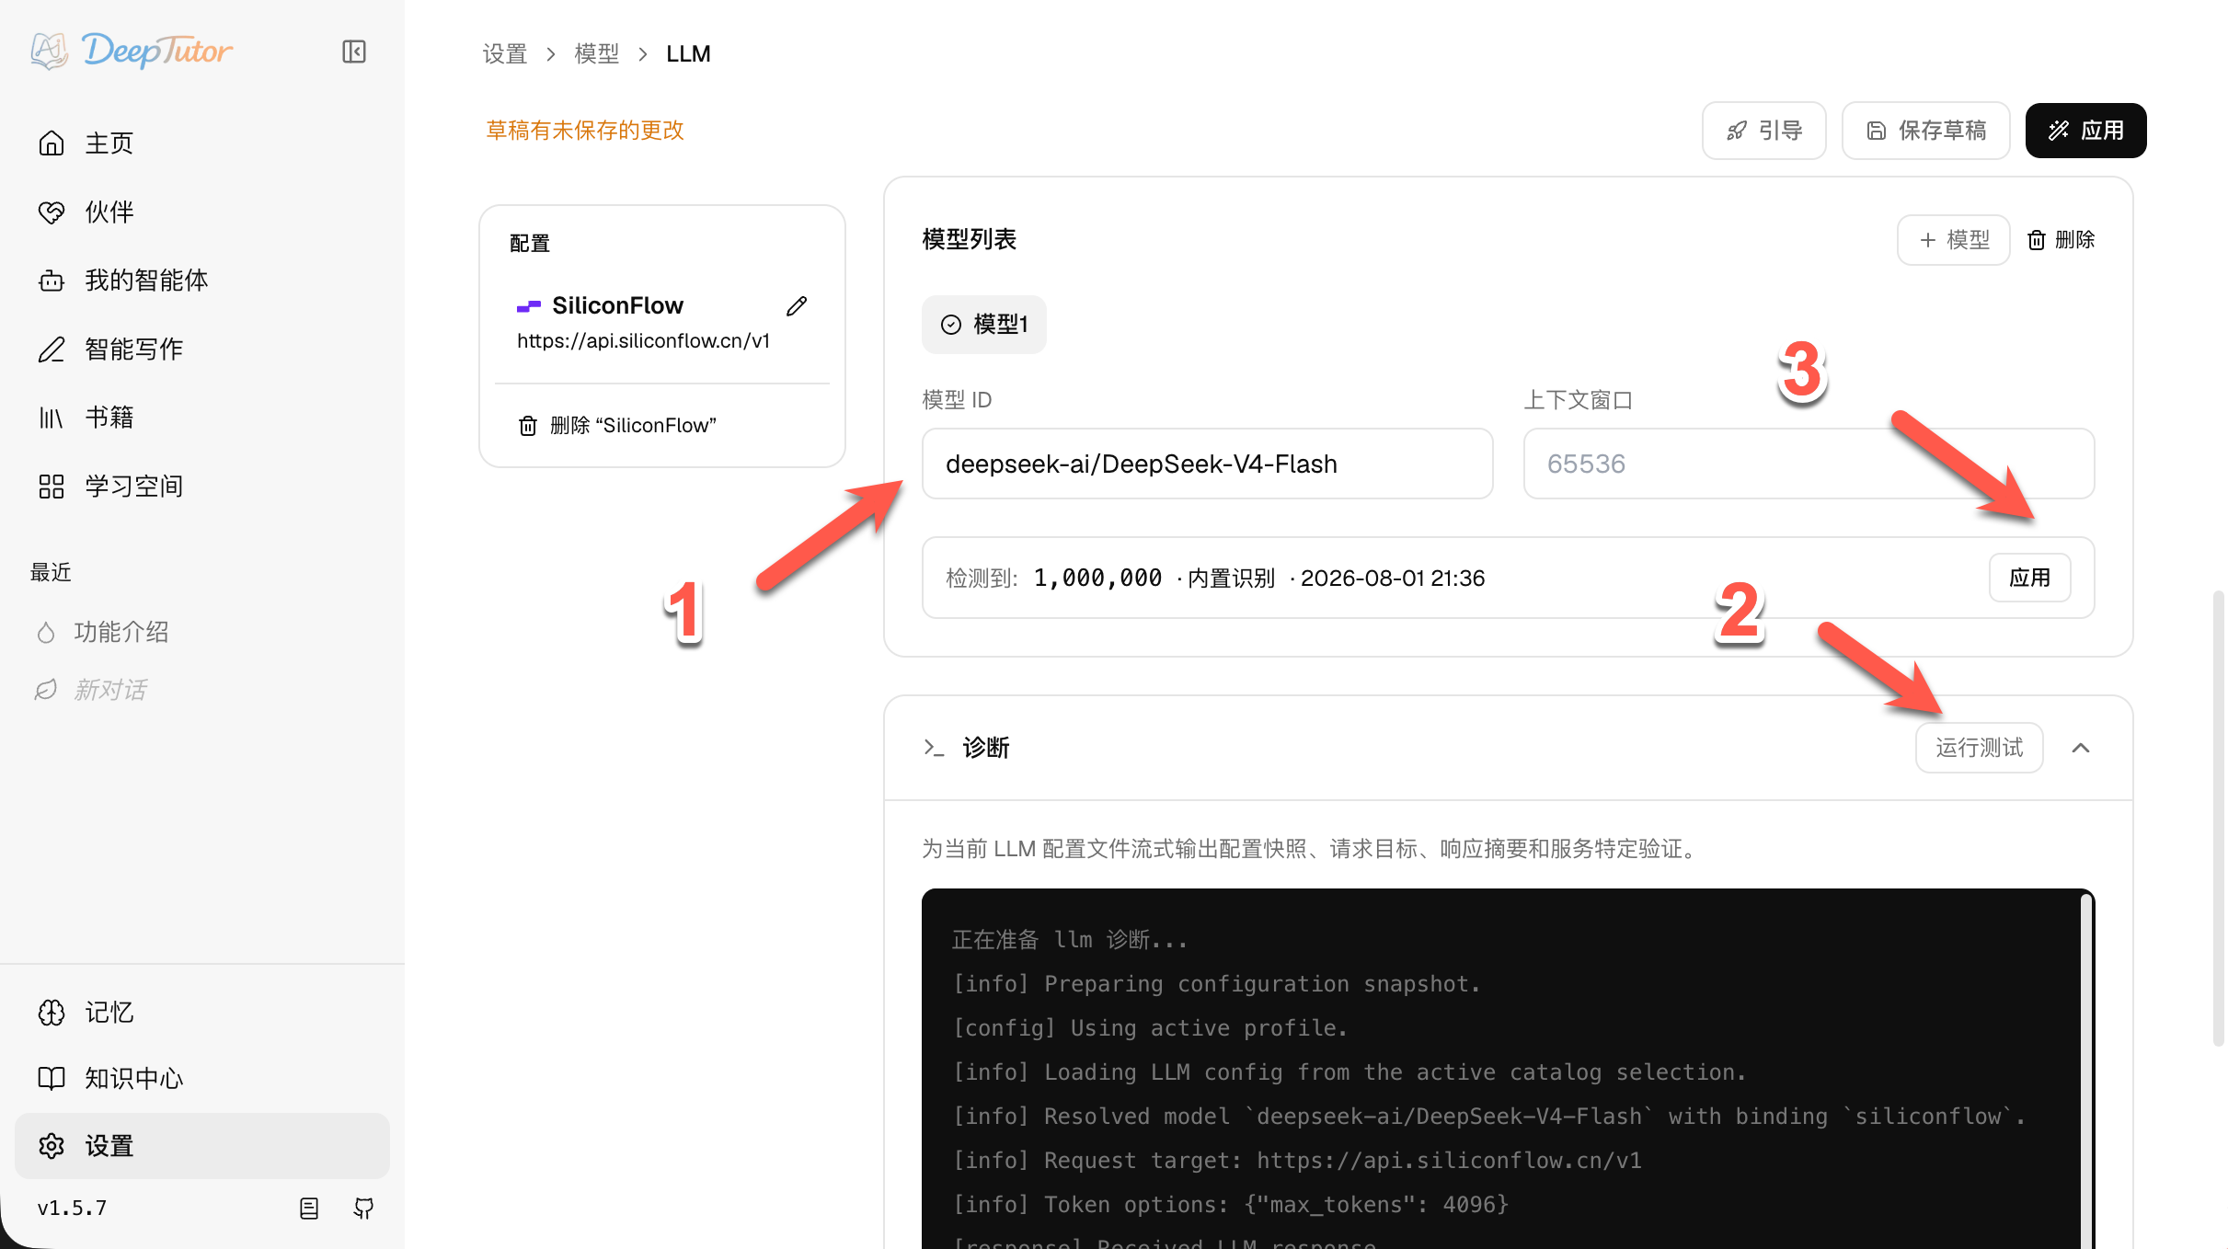Delete the “SiliconFlow” configuration

tap(617, 425)
